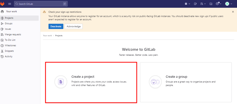Click the Create a project card

point(91,82)
